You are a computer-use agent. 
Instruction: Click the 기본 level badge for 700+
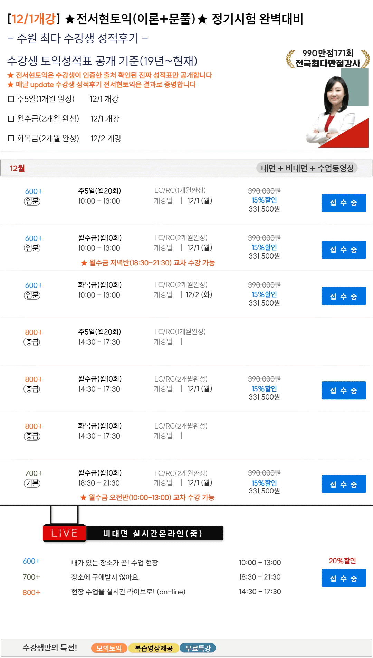pos(32,483)
